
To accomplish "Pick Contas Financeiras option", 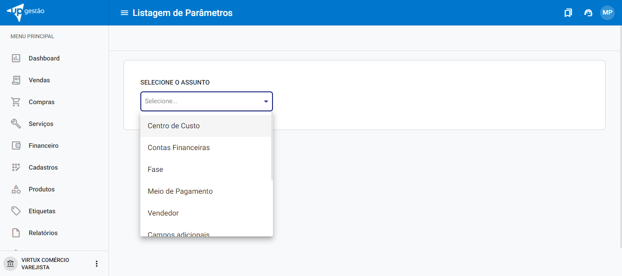I will tap(179, 148).
